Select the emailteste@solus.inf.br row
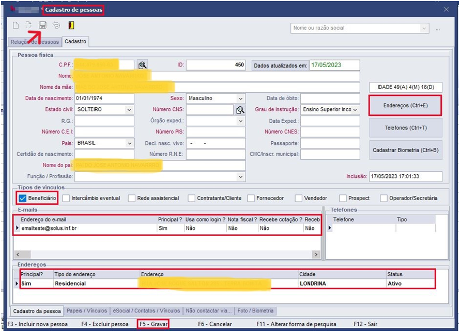 (167, 228)
